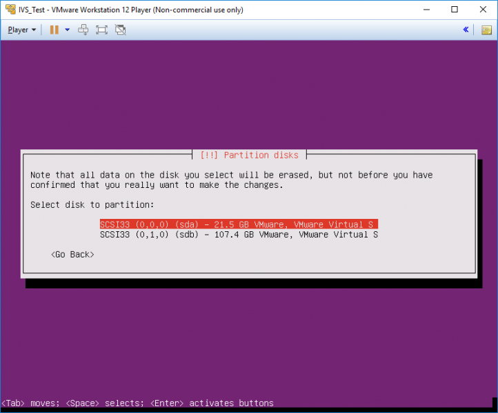Click the Partition disks dialog title
This screenshot has height=413, width=498.
click(249, 155)
